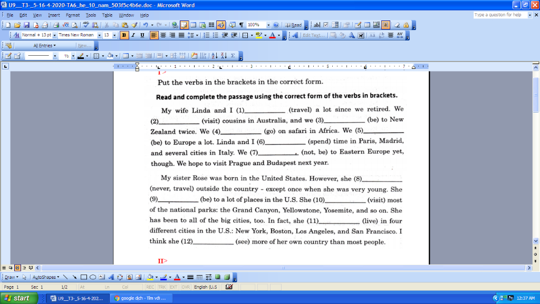Click the Fill Color bucket in Drawing toolbar
Screen dimensions: 540x304
pos(150,277)
